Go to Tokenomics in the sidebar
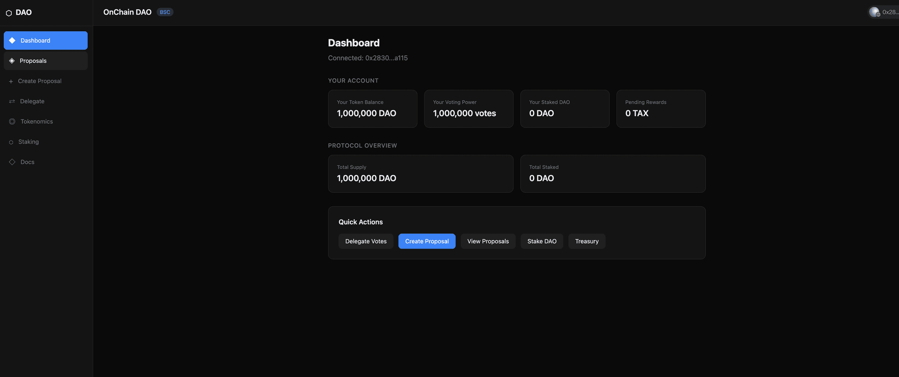 click(37, 122)
